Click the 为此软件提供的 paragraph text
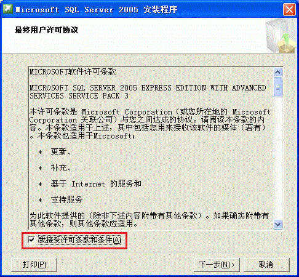Image resolution: width=299 pixels, height=277 pixels. tap(149, 220)
